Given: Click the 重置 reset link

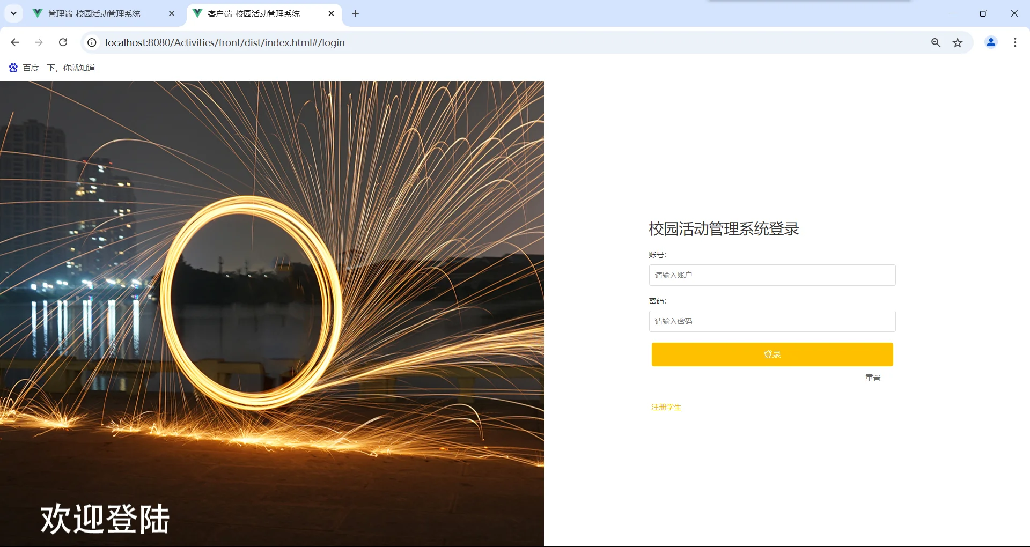Looking at the screenshot, I should (x=872, y=378).
